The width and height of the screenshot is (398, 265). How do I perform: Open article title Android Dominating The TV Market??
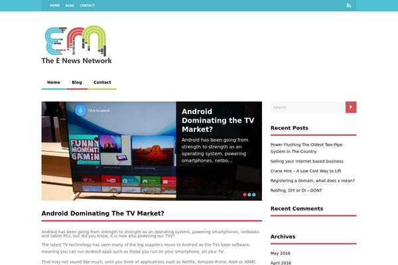(103, 213)
